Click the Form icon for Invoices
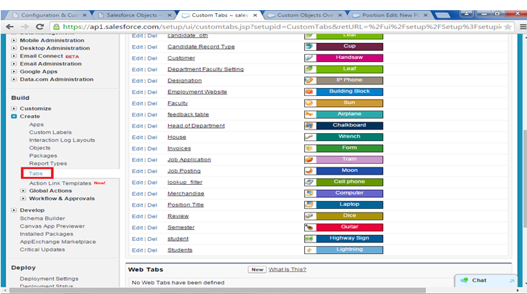Image resolution: width=527 pixels, height=294 pixels. point(310,148)
